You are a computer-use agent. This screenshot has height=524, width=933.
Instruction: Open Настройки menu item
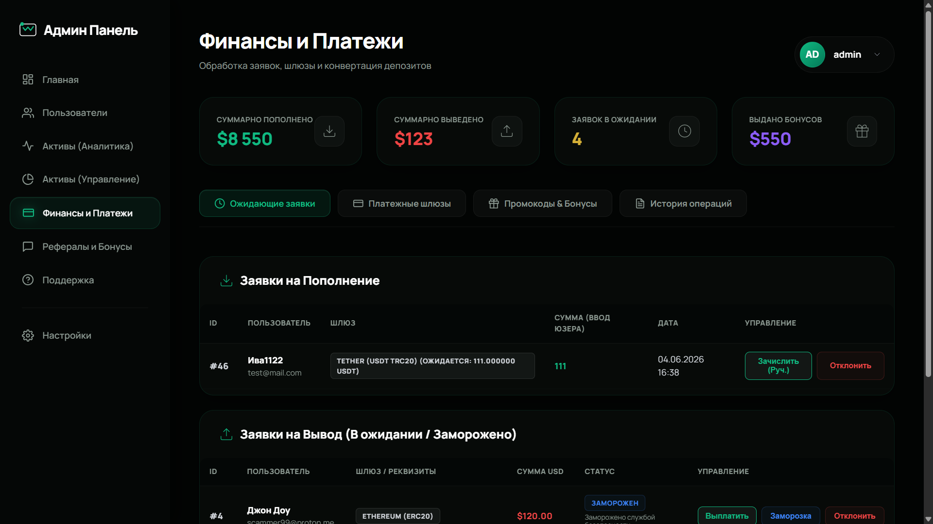pos(85,335)
